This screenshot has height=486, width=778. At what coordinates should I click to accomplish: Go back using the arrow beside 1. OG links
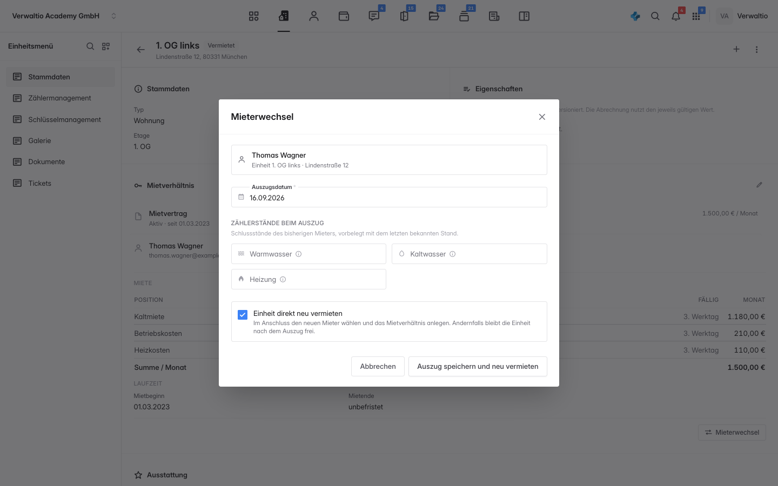(x=140, y=50)
